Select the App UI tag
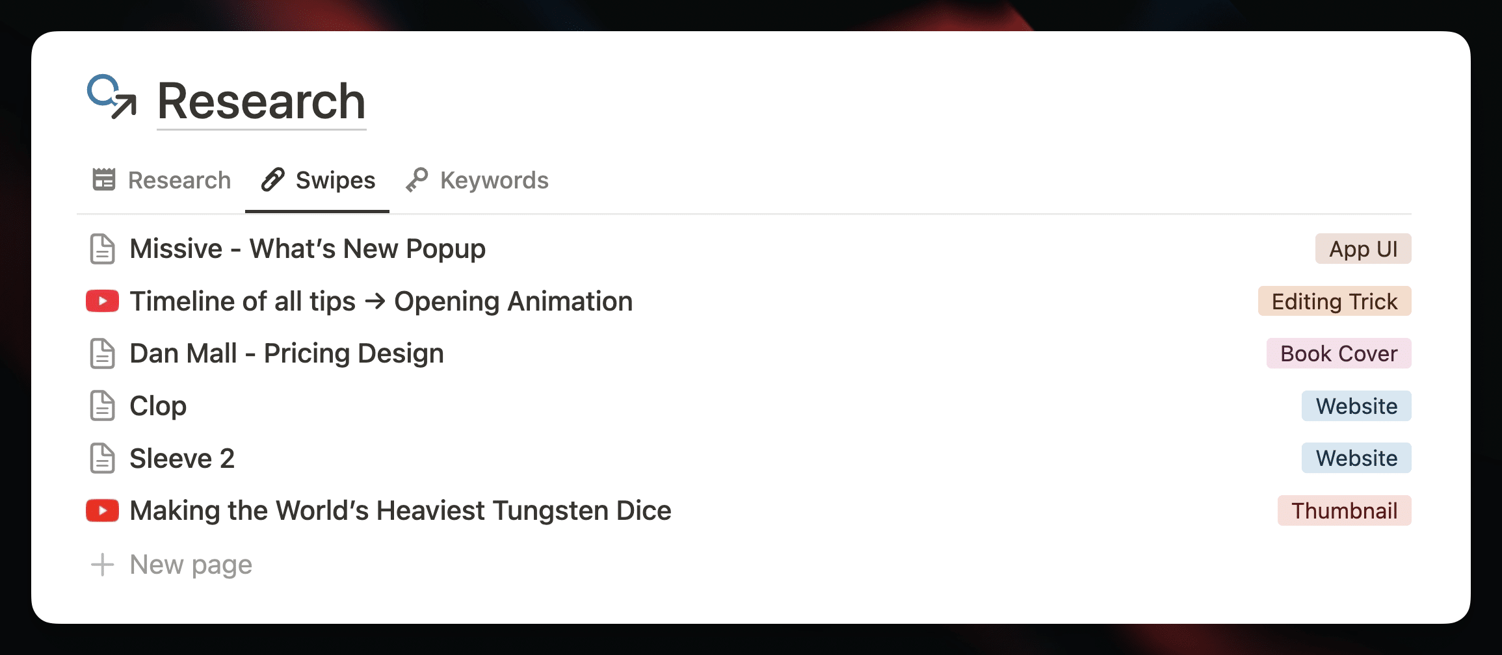 [1363, 248]
